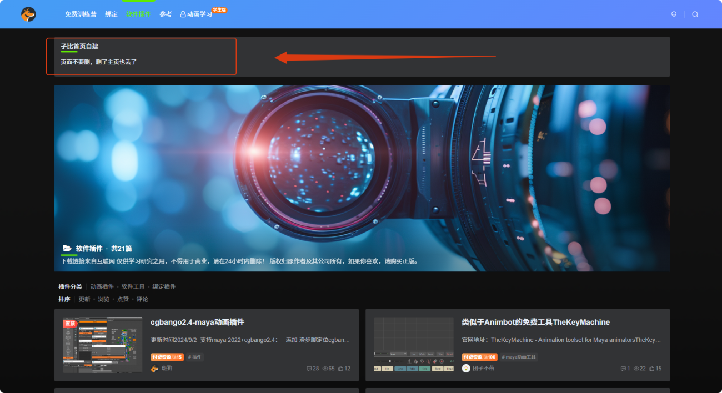Click the 付费资源 15 price badge
This screenshot has width=722, height=393.
[167, 357]
